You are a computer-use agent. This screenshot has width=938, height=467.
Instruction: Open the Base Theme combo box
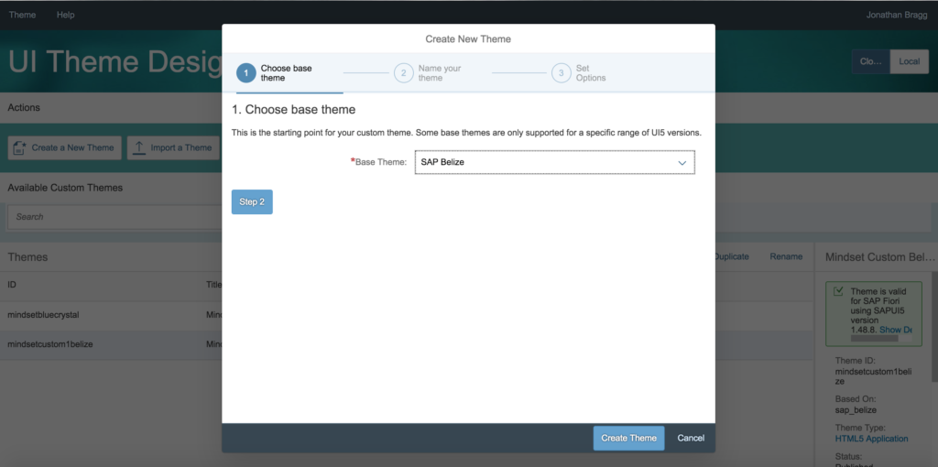tap(554, 162)
